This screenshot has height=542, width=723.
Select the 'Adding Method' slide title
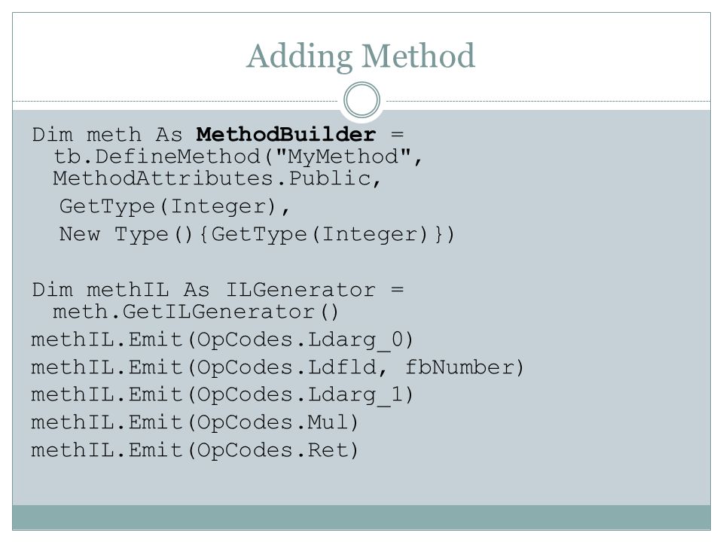point(361,56)
